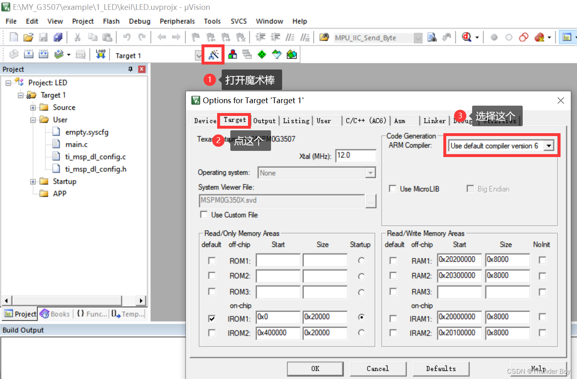Click the Defaults button

click(441, 369)
